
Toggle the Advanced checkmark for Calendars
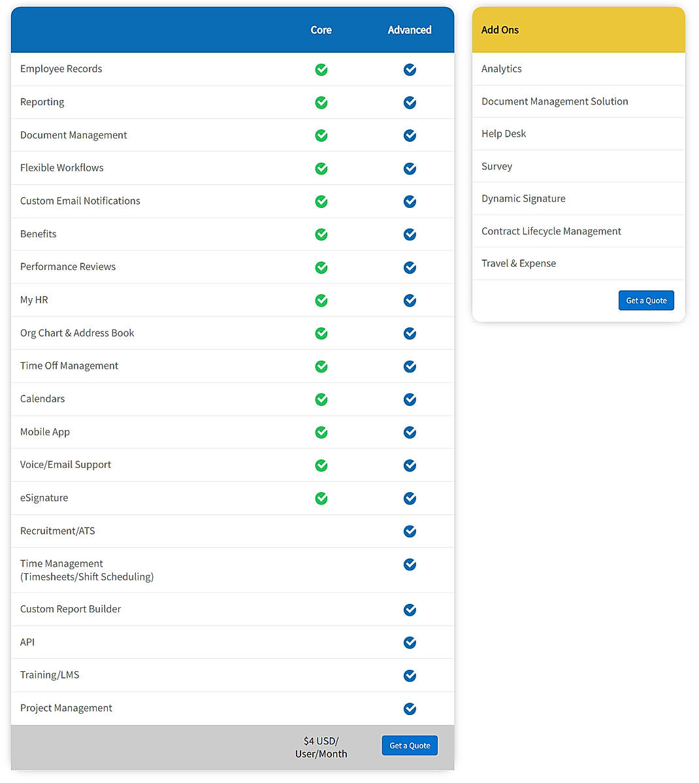coord(410,399)
